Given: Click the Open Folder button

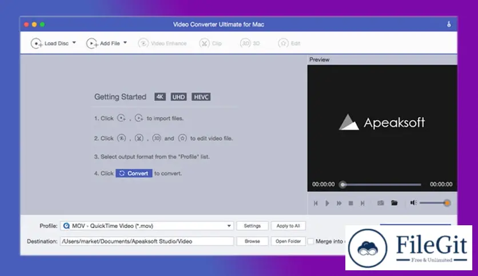Looking at the screenshot, I should click(288, 241).
